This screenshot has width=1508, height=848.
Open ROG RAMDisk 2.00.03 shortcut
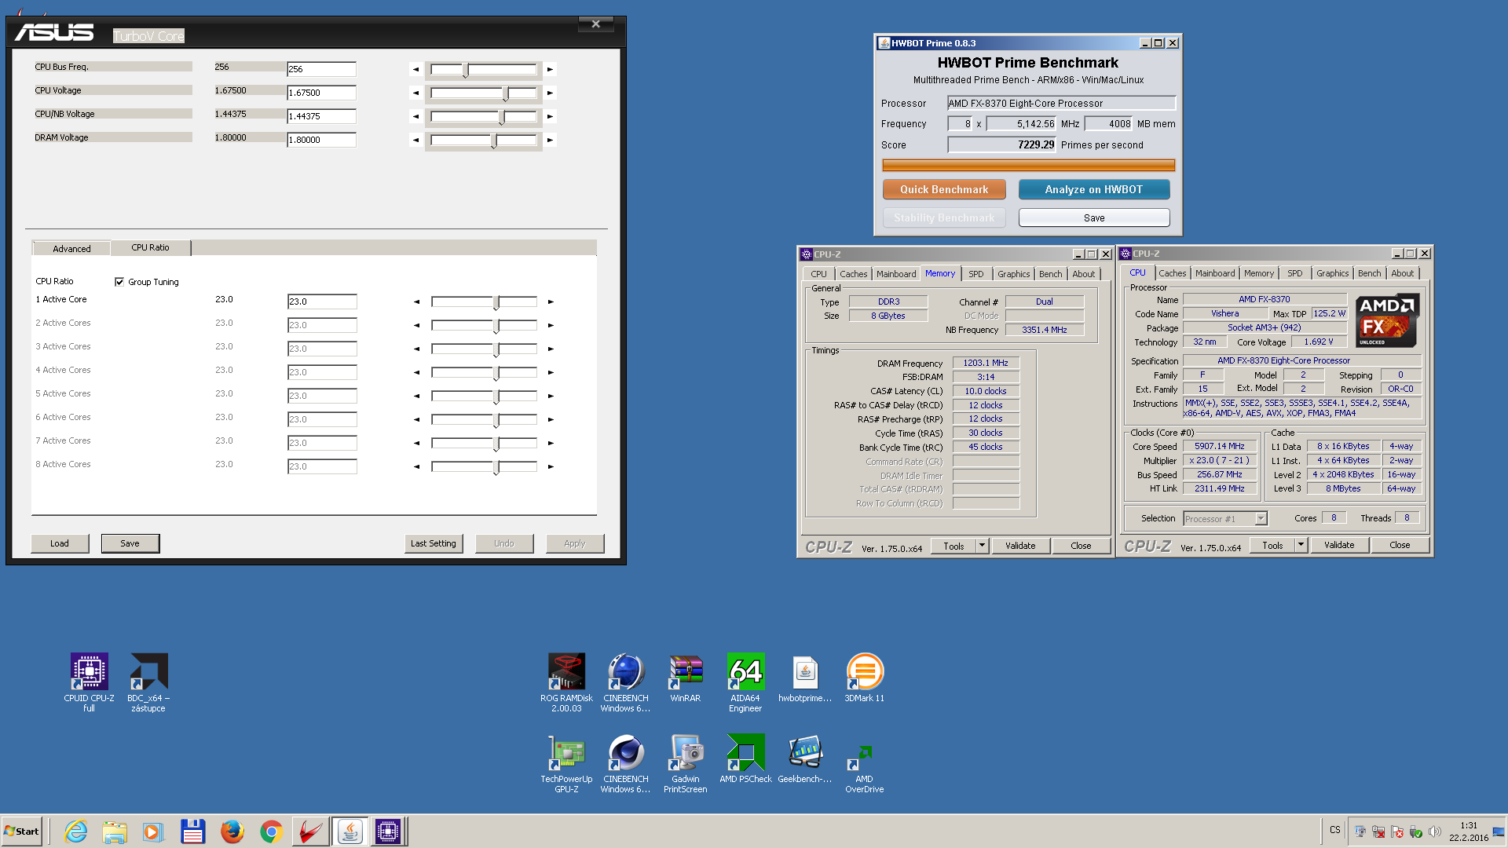(566, 682)
